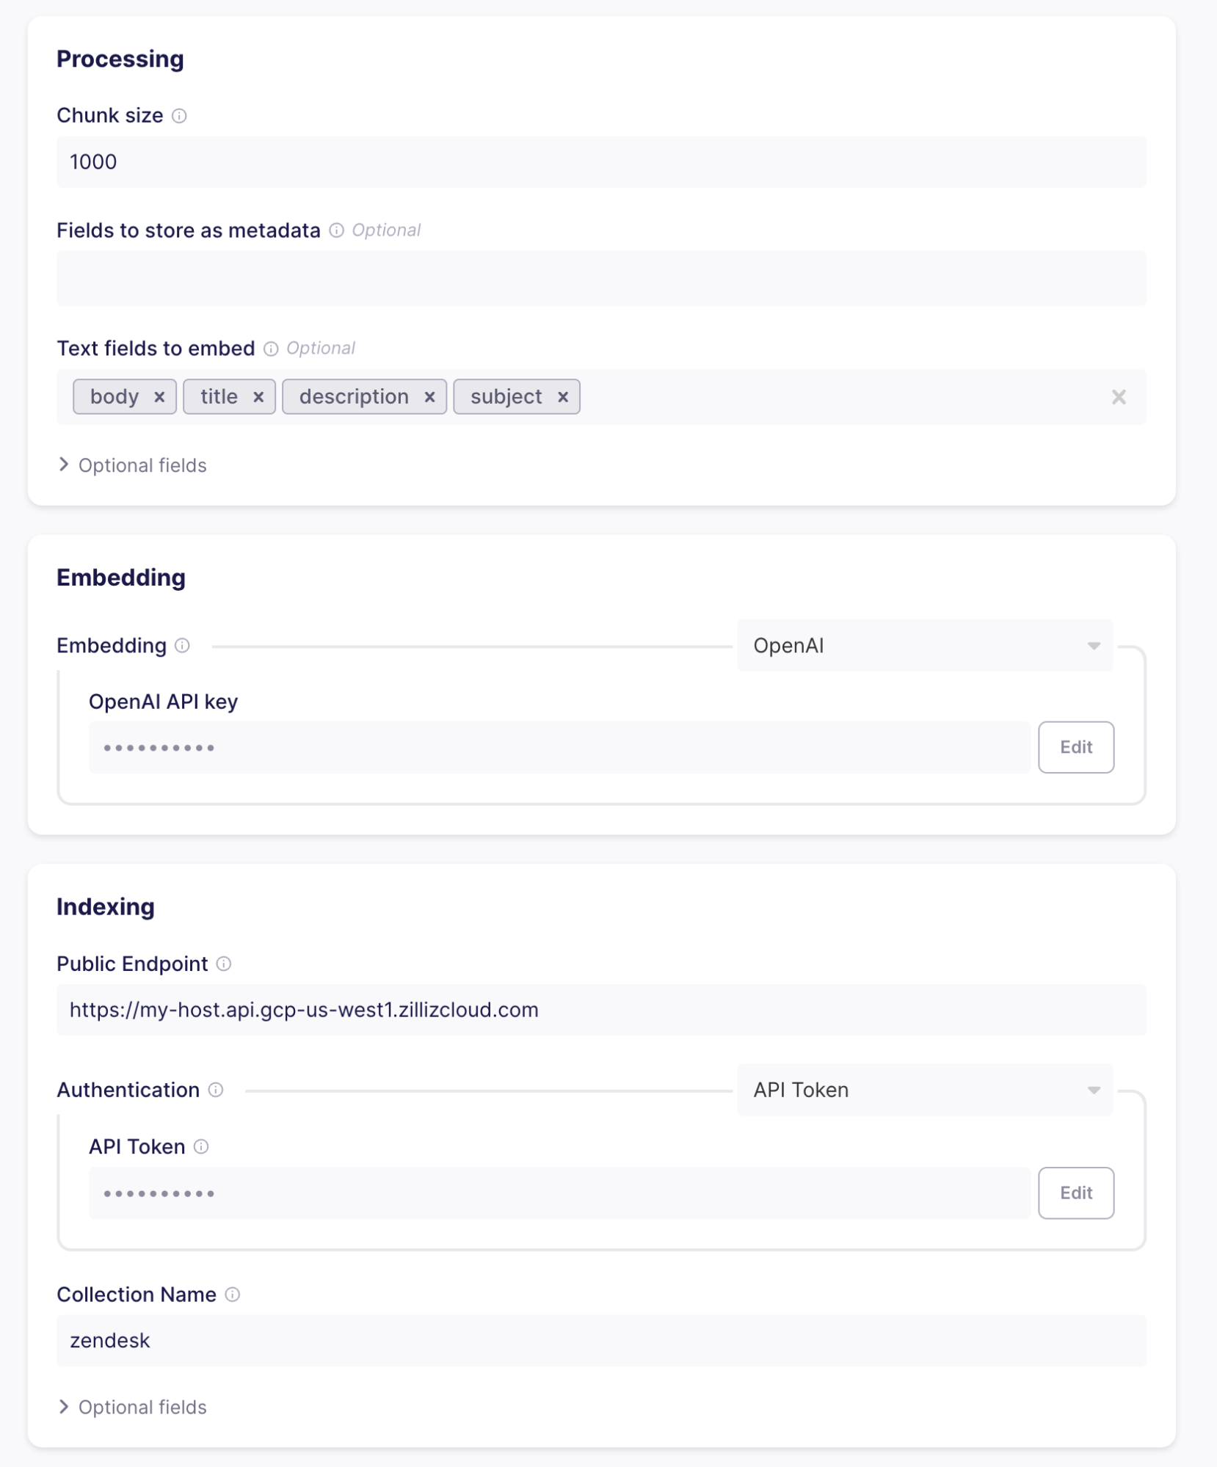Click info icon next to Fields to store as metadata

pos(336,230)
